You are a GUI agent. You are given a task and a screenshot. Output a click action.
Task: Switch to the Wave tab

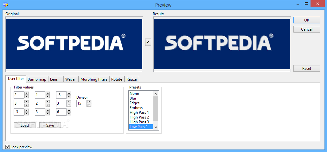(x=71, y=79)
